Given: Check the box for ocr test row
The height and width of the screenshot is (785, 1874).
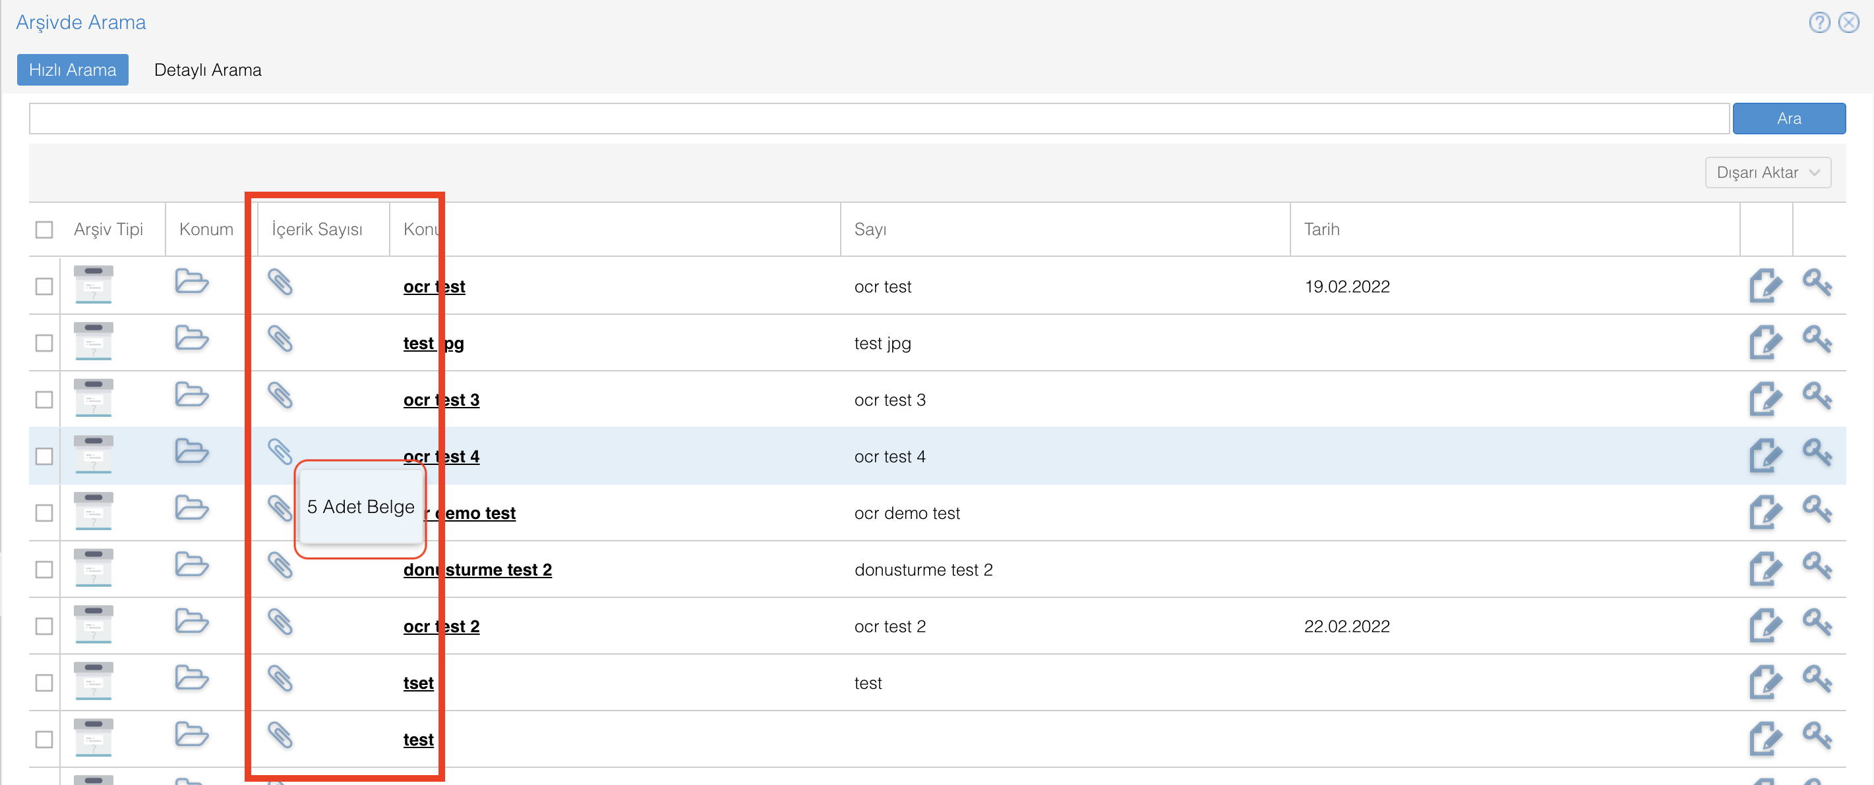Looking at the screenshot, I should [x=44, y=286].
